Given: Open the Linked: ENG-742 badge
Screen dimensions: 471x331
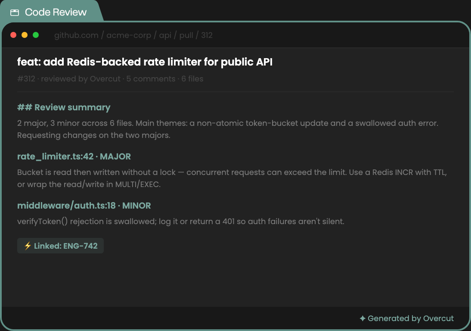Looking at the screenshot, I should 60,246.
